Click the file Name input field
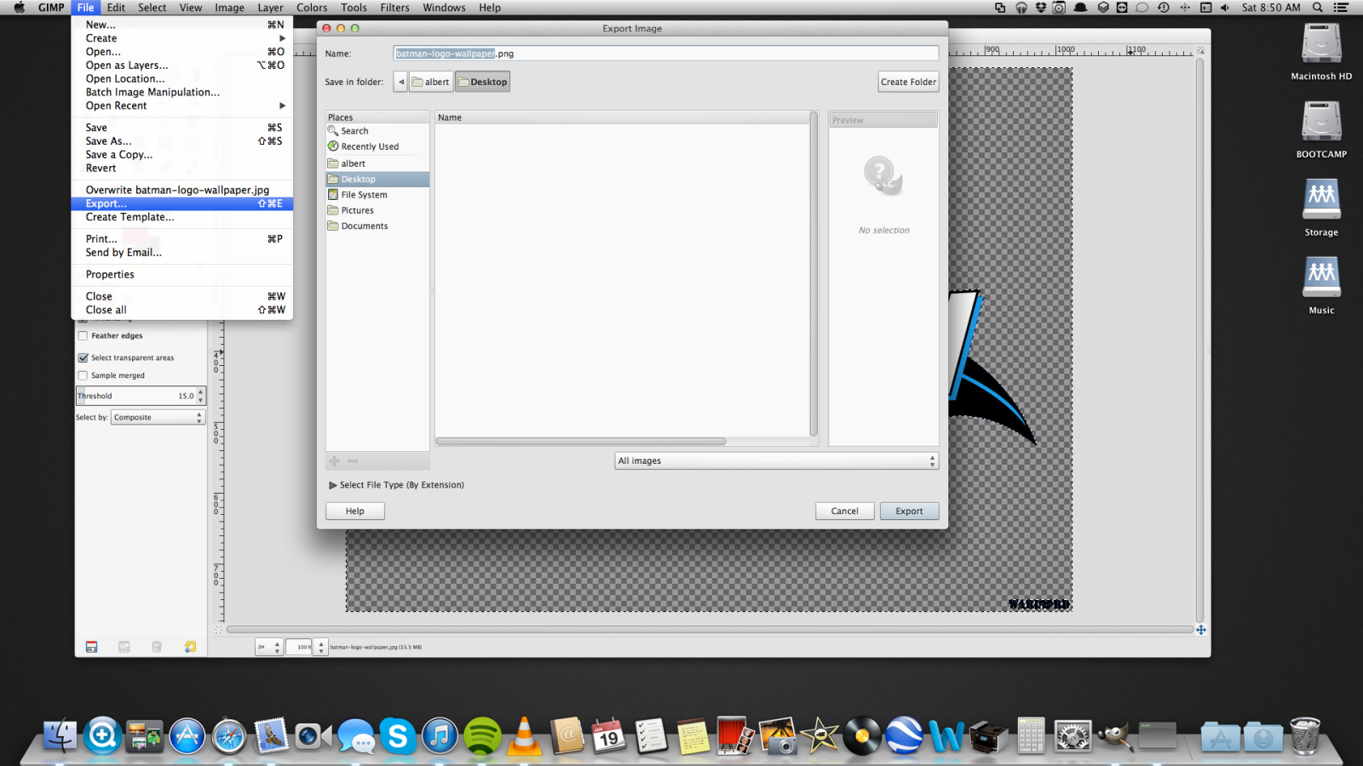 (x=666, y=54)
